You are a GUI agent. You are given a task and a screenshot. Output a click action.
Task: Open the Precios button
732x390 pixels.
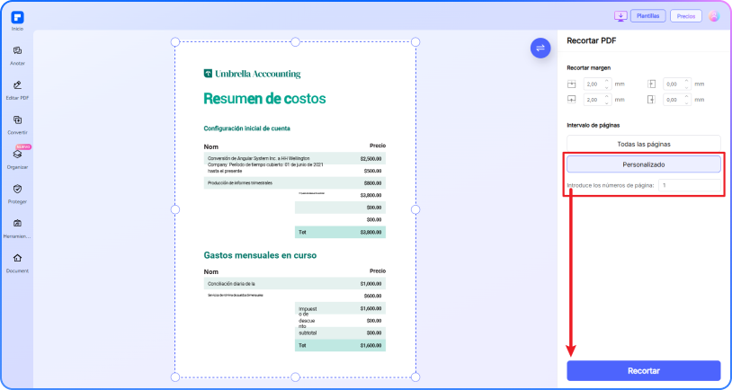pos(686,16)
